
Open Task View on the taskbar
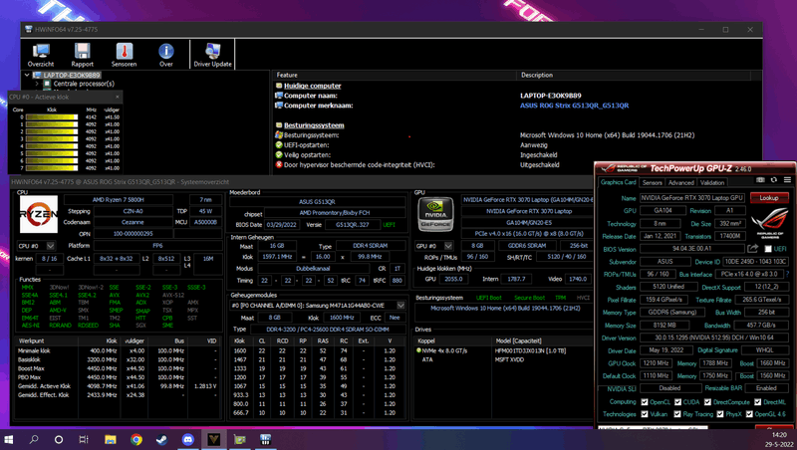coord(84,439)
